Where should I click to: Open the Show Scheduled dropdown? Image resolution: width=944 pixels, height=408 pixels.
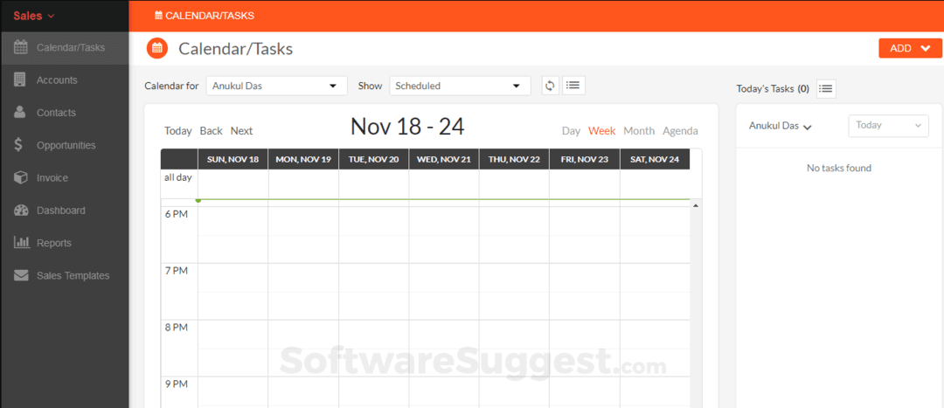[460, 86]
